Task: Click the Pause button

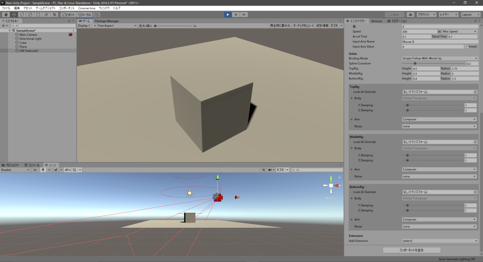Action: [236, 14]
